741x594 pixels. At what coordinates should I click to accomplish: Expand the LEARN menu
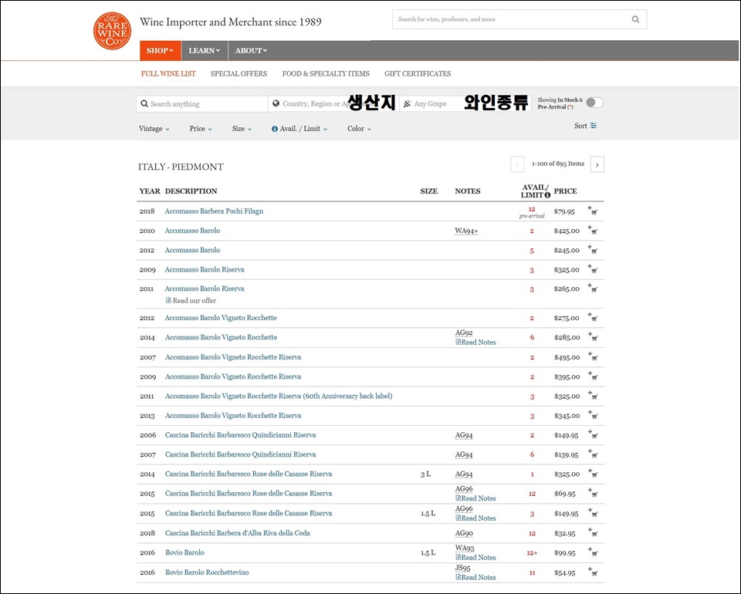204,50
